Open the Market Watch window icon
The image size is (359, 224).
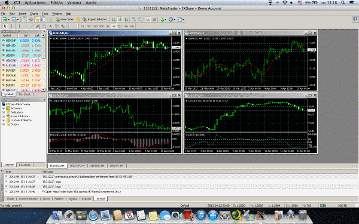(25, 20)
